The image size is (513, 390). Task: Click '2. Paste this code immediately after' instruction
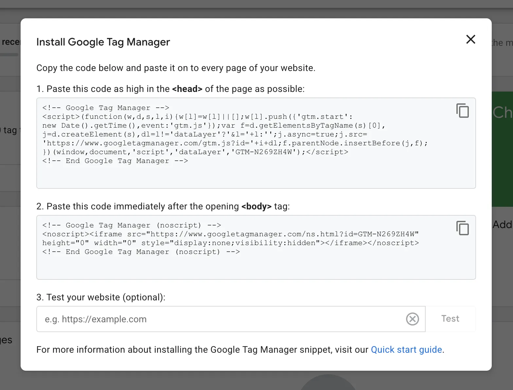point(163,206)
